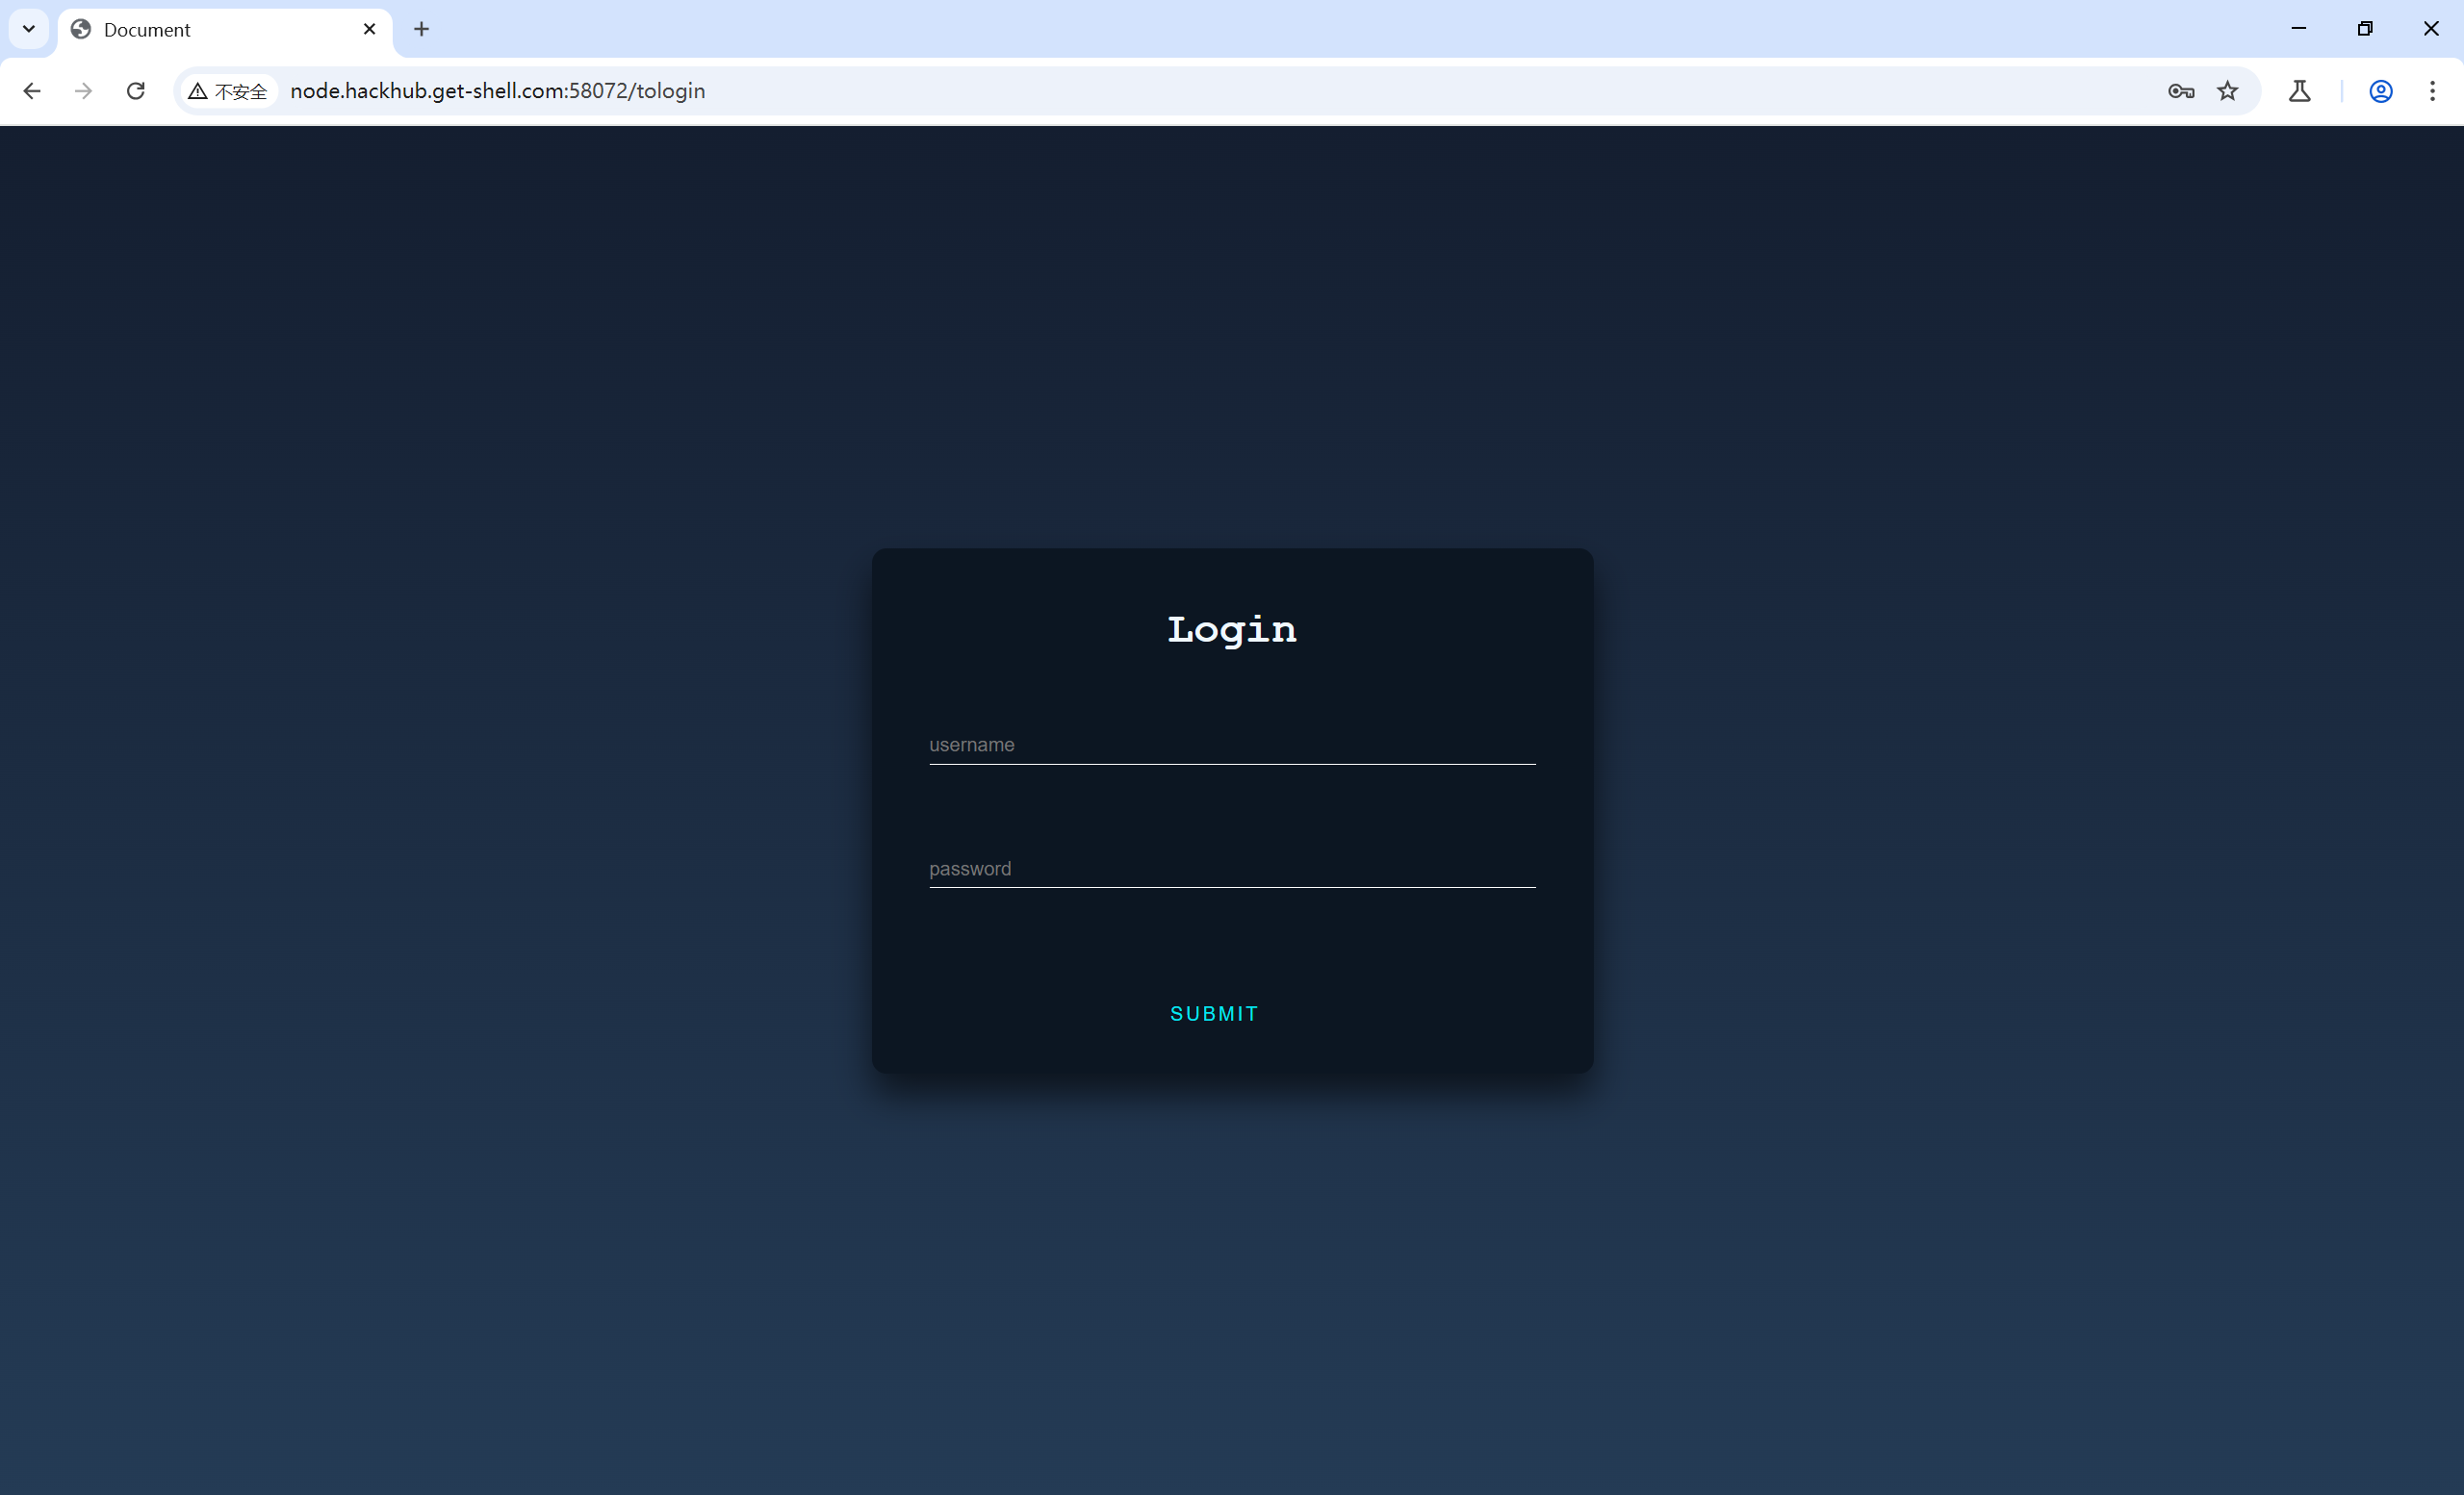2464x1495 pixels.
Task: Expand the tab search dropdown
Action: point(29,29)
